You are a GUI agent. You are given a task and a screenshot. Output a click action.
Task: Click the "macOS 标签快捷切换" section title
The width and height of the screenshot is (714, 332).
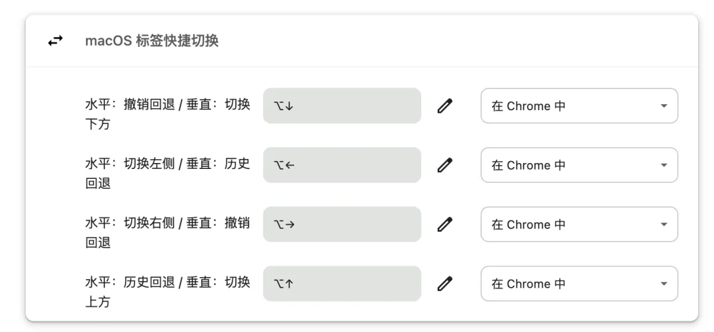pos(152,41)
